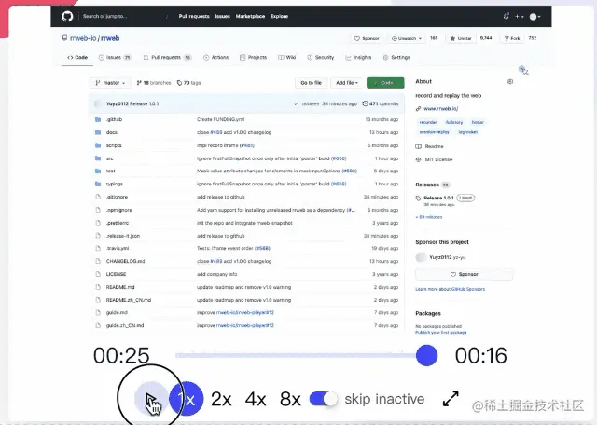Image resolution: width=597 pixels, height=425 pixels.
Task: Switch to the Wiki tab
Action: [x=287, y=57]
